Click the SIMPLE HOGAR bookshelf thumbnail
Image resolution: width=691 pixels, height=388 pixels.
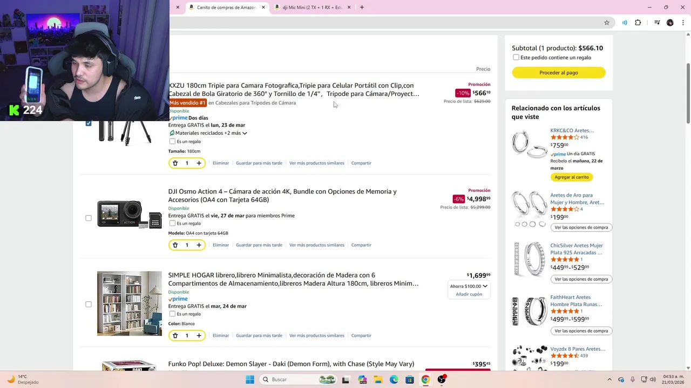[x=129, y=303]
